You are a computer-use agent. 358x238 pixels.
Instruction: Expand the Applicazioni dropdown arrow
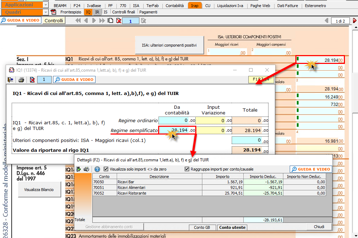(46, 5)
